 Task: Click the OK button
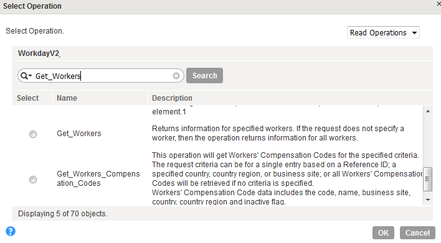383,232
